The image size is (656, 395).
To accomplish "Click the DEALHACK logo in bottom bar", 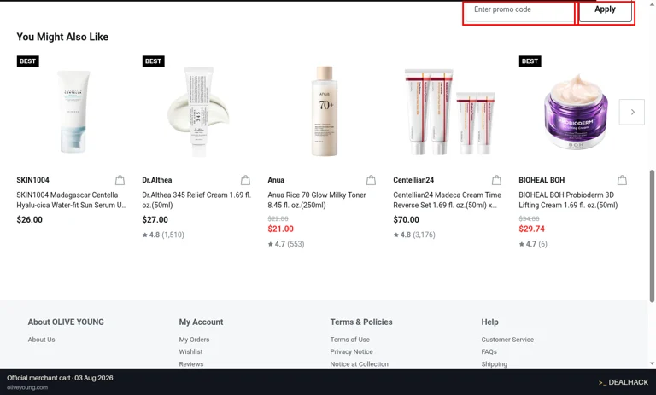I will tap(624, 382).
